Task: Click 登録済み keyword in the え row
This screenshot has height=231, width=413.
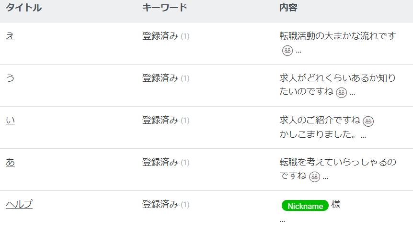Action: [161, 36]
